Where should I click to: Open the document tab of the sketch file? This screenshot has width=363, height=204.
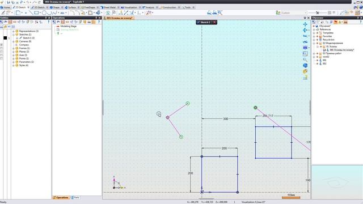(119, 18)
